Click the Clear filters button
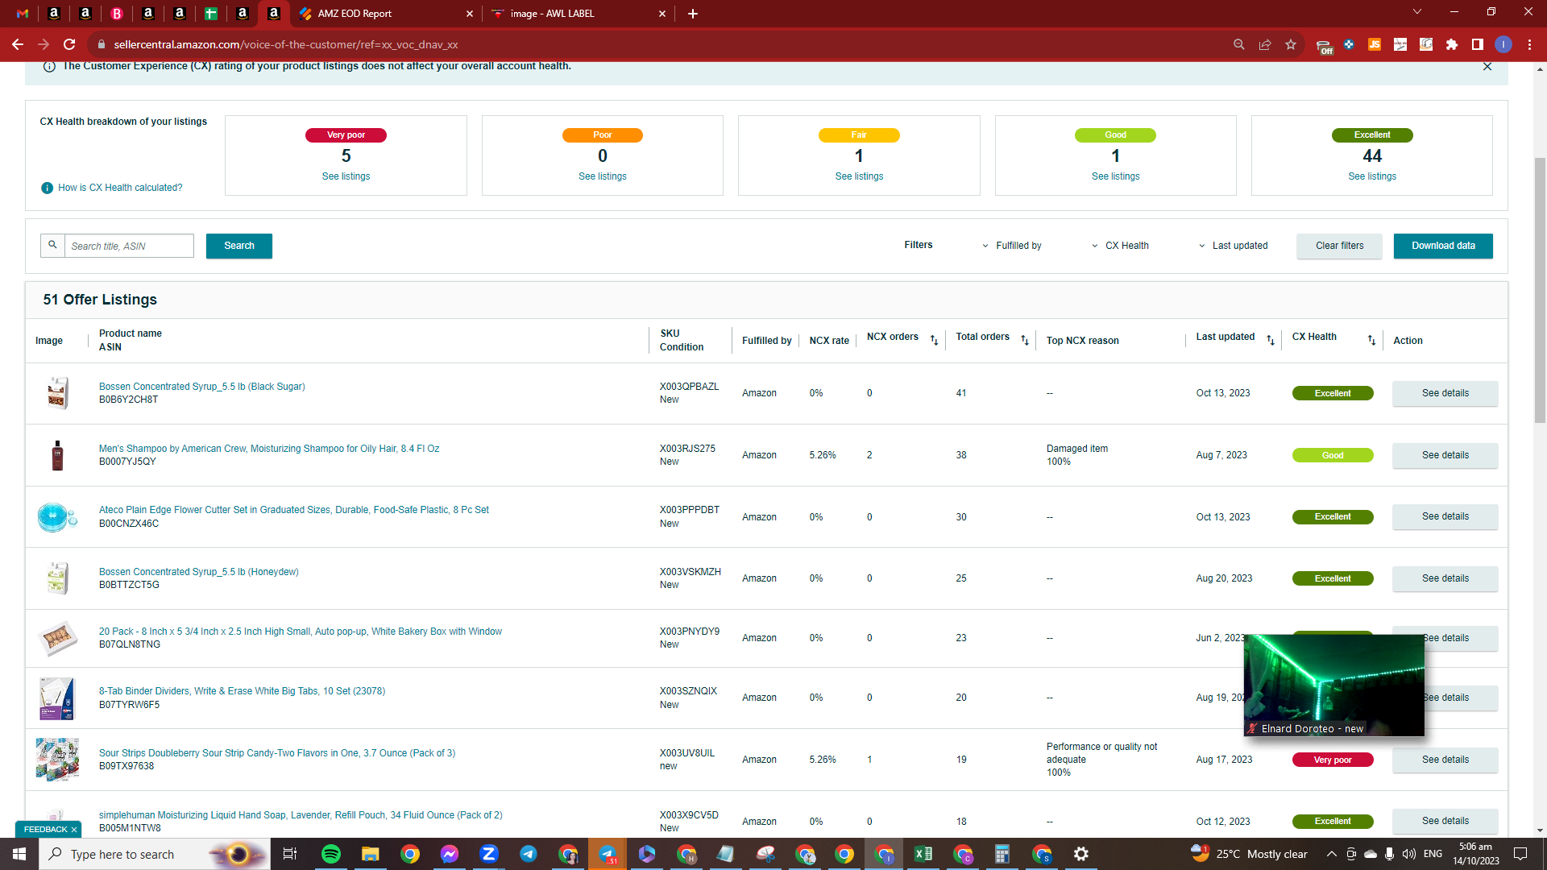This screenshot has width=1547, height=870. (1339, 246)
